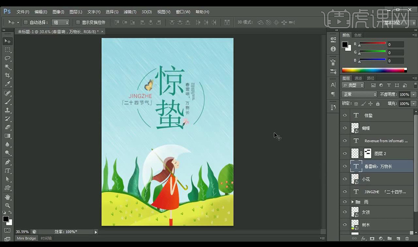Switch to the 时间轴 tab
418x247 pixels.
46,238
